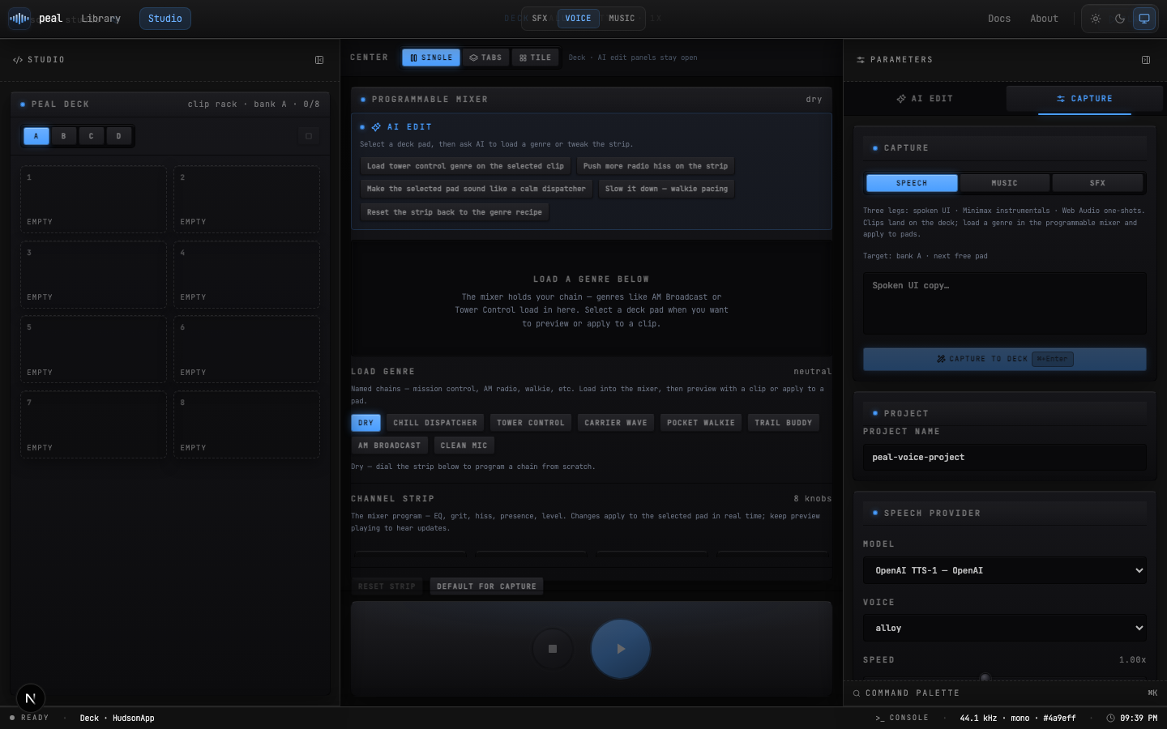Open the Library nav item
1167x729 pixels.
point(100,19)
